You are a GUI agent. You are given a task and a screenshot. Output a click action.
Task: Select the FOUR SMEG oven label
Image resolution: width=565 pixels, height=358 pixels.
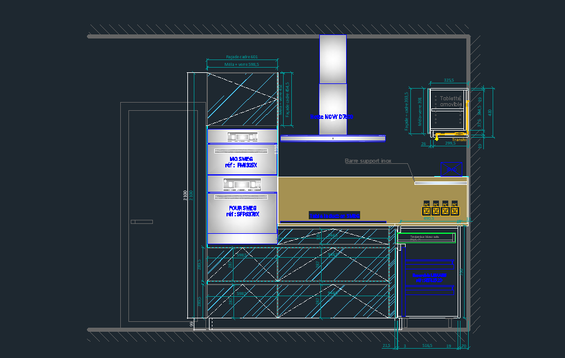tap(242, 211)
